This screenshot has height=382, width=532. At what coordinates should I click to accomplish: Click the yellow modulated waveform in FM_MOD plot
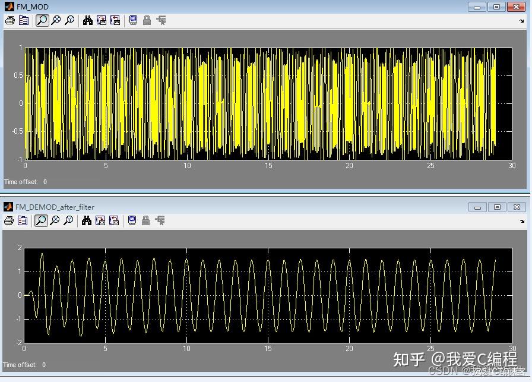[260, 103]
